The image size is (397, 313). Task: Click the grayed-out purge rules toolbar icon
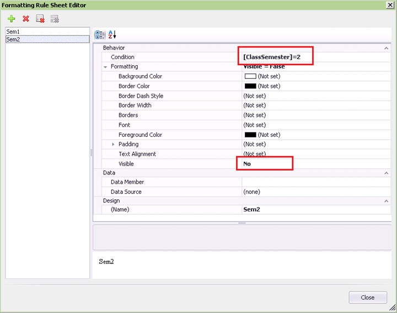54,18
